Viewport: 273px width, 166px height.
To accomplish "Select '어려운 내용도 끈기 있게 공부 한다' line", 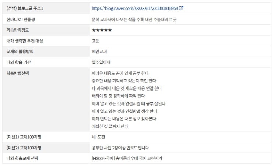I will [120, 73].
